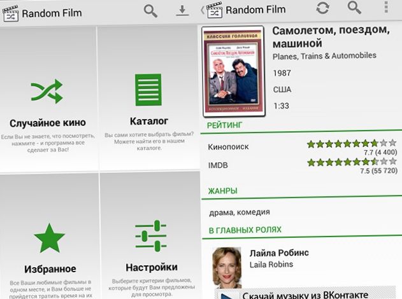Click the release year 1987
402x299 pixels.
(282, 73)
